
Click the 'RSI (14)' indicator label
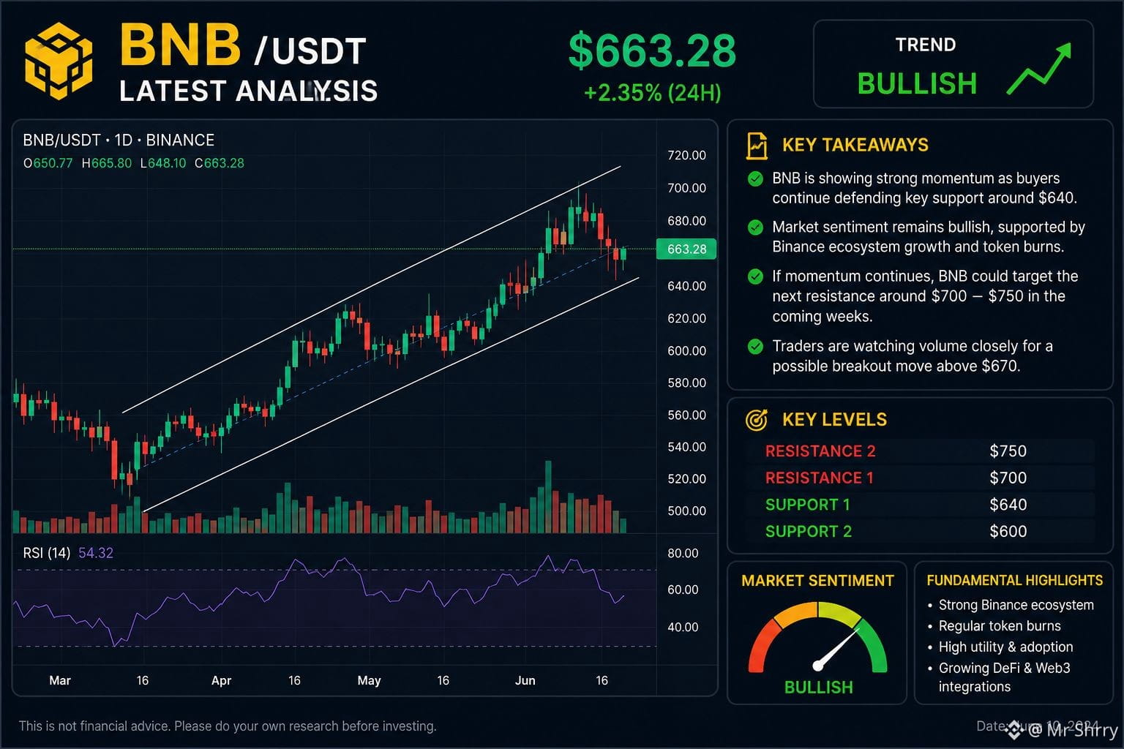(47, 553)
